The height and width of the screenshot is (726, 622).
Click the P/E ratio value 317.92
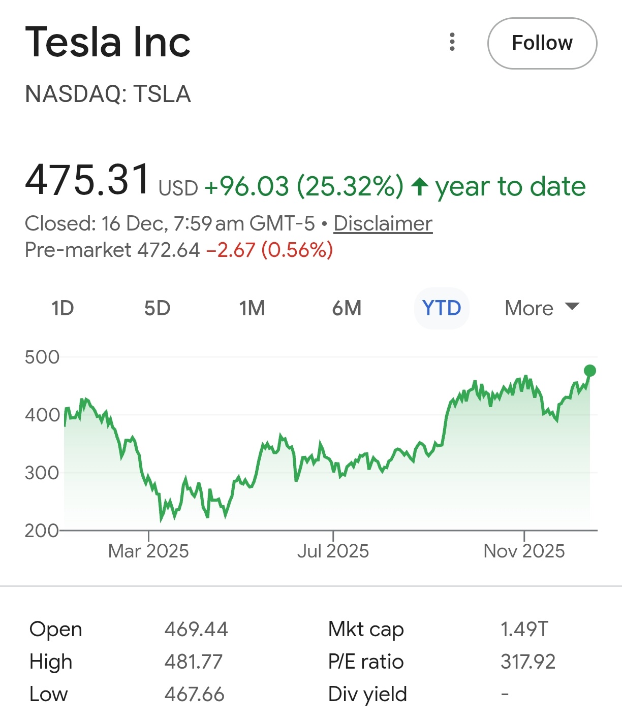[527, 662]
